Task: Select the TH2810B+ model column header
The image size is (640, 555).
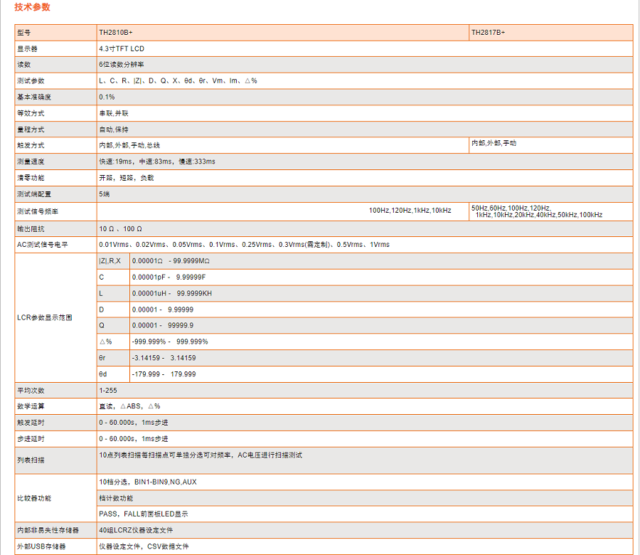Action: tap(116, 33)
